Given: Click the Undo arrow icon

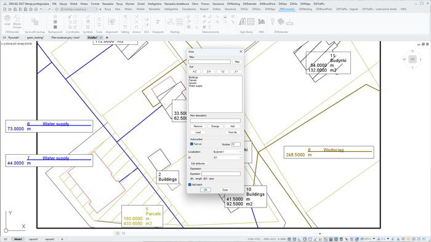Looking at the screenshot, I should click(x=41, y=9).
